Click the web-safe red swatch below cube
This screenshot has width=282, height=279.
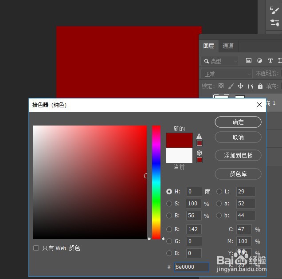(200, 160)
